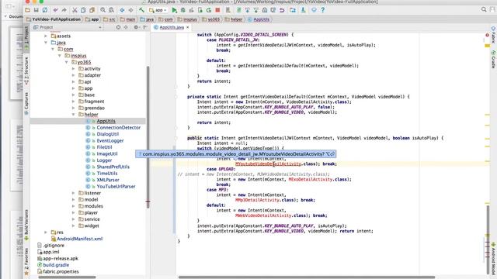Open the 7: Structure tool window
497x279 pixels.
(26, 71)
